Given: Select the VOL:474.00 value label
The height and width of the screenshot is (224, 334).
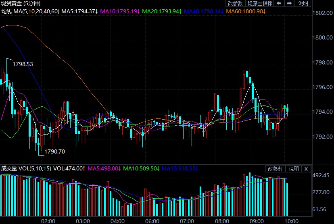Looking at the screenshot, I should [x=69, y=168].
